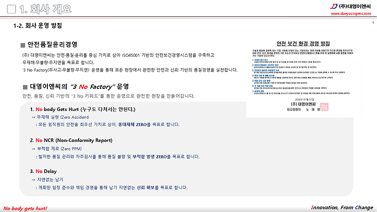
Task: Click the '3 No Factory' 운영 heading
Action: [x=79, y=87]
